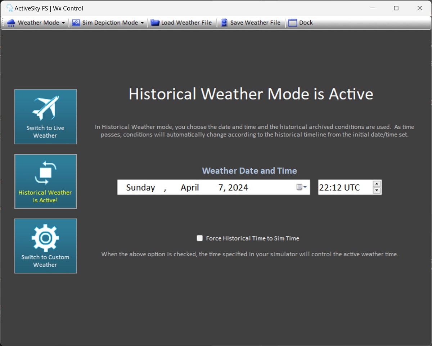Screen dimensions: 432x346
Task: Click the Historical Weather is Active tile
Action: pyautogui.click(x=45, y=181)
